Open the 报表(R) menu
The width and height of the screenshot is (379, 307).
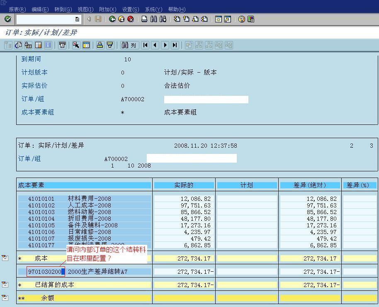click(x=17, y=9)
